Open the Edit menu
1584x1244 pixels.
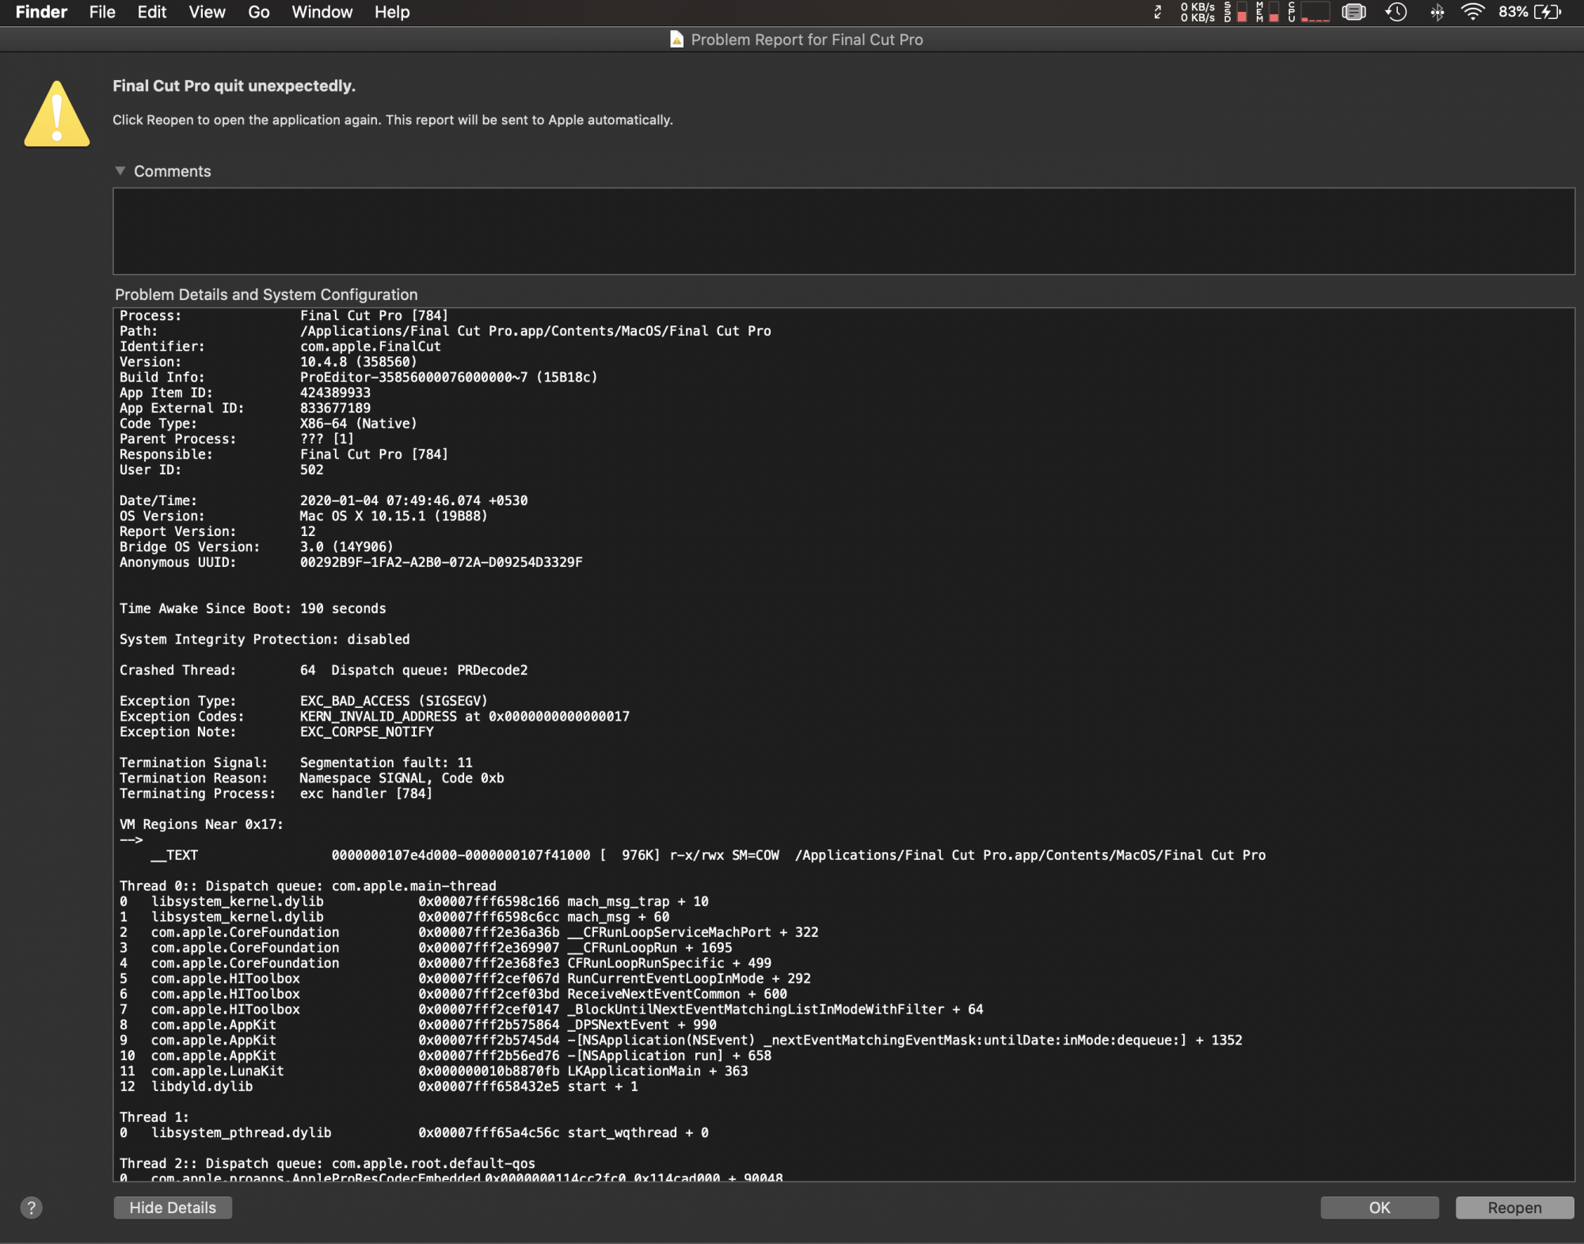coord(151,12)
